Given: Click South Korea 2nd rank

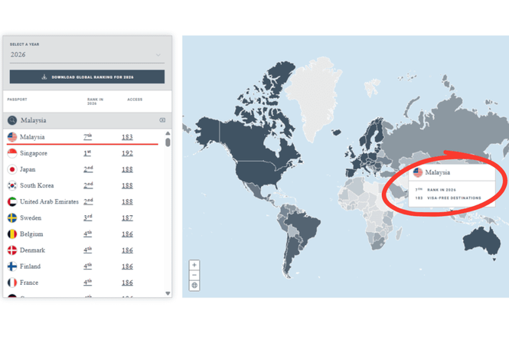Looking at the screenshot, I should [x=88, y=185].
